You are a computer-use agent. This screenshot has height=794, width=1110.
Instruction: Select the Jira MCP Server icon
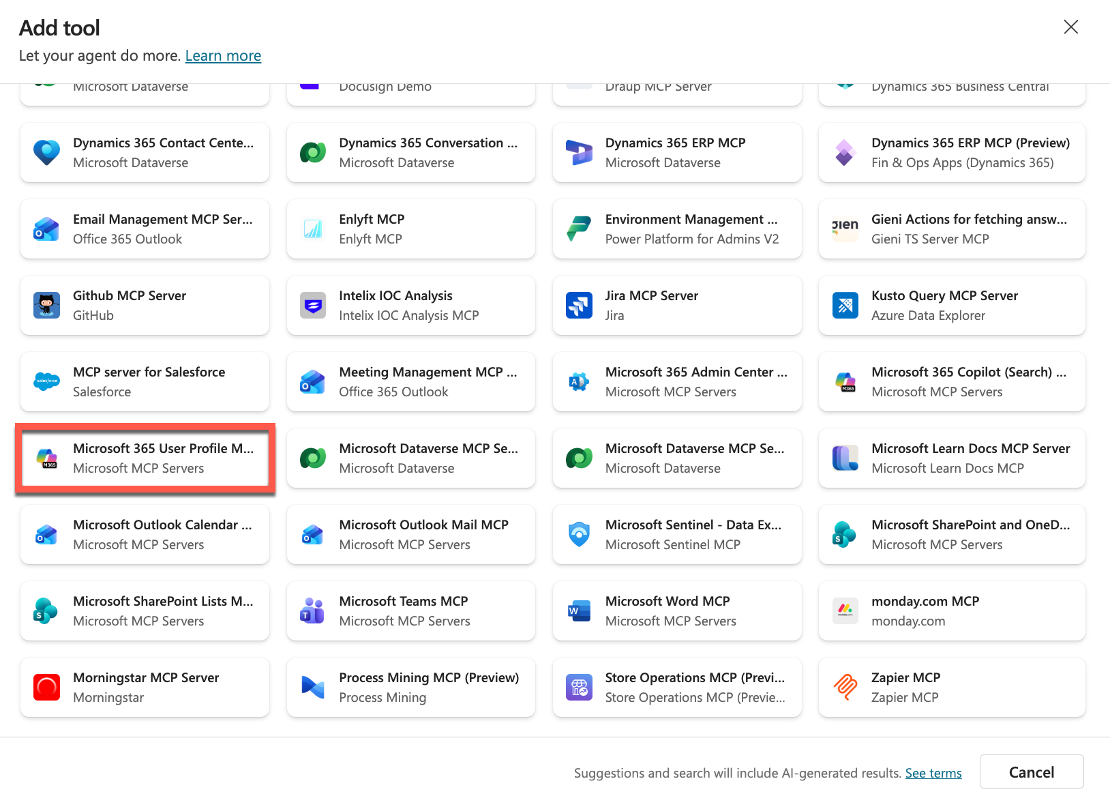point(578,305)
